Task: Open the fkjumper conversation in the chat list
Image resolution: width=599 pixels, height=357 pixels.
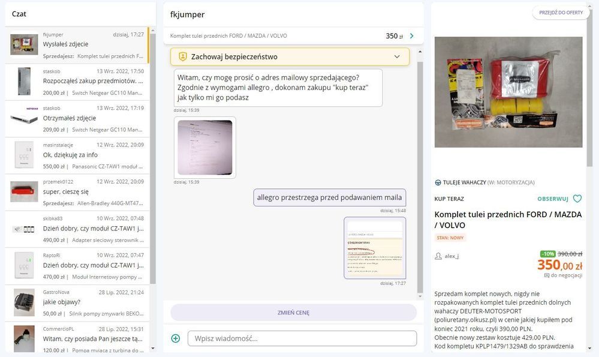Action: pyautogui.click(x=77, y=45)
